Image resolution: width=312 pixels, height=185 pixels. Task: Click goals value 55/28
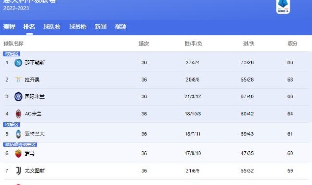click(x=247, y=80)
